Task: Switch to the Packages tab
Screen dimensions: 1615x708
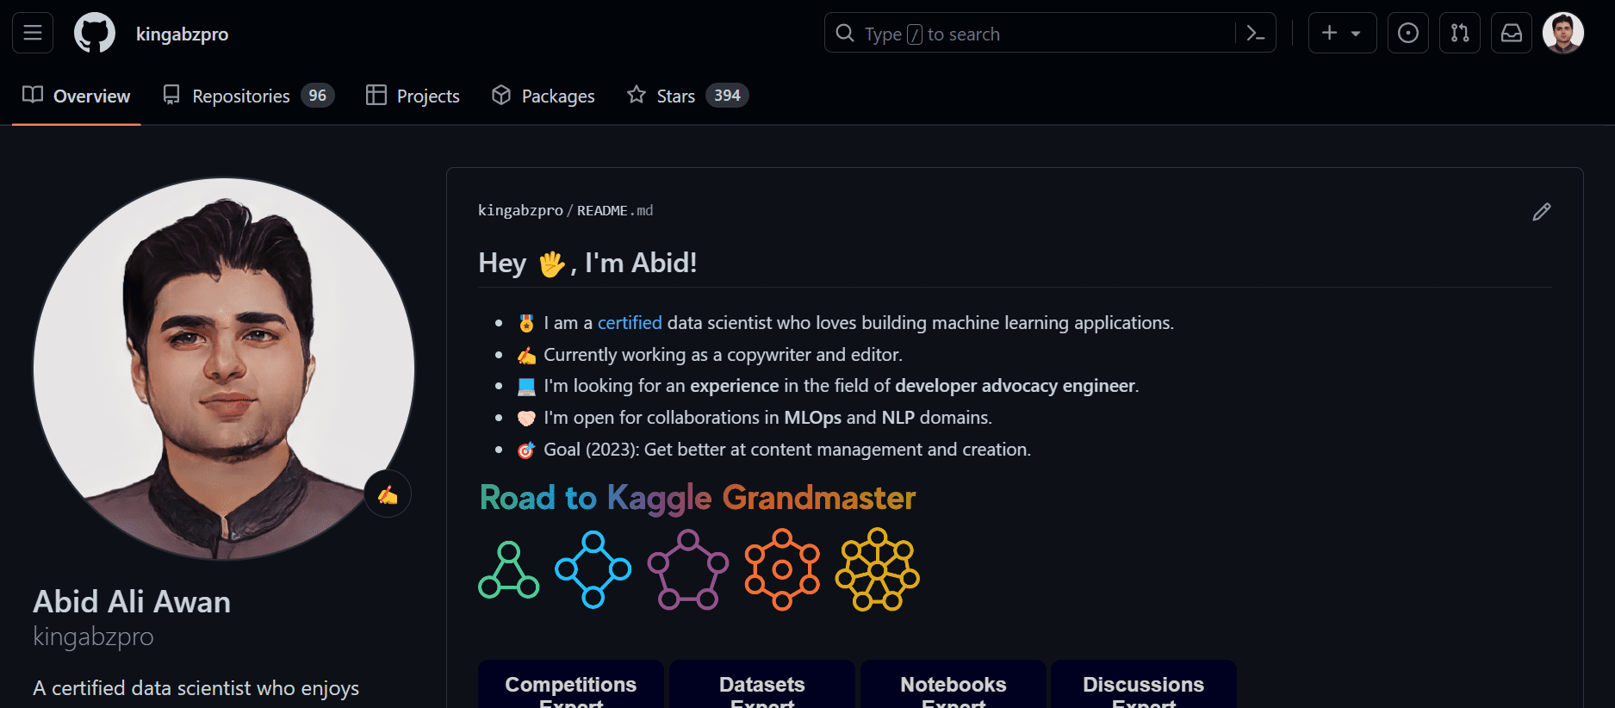Action: click(544, 96)
